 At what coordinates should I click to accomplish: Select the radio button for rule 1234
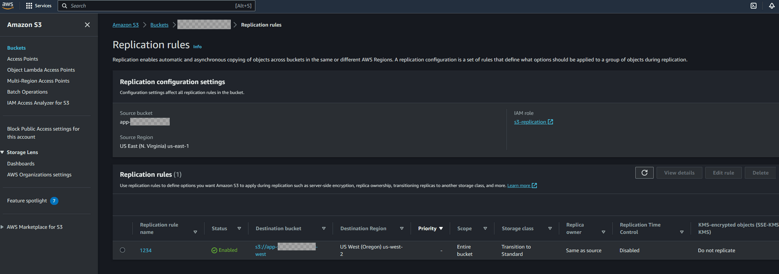pos(123,250)
